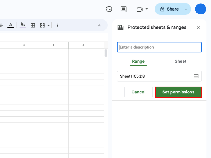Close the Protected sheets & ranges panel
Viewport: 211px width, 158px height.
198,28
